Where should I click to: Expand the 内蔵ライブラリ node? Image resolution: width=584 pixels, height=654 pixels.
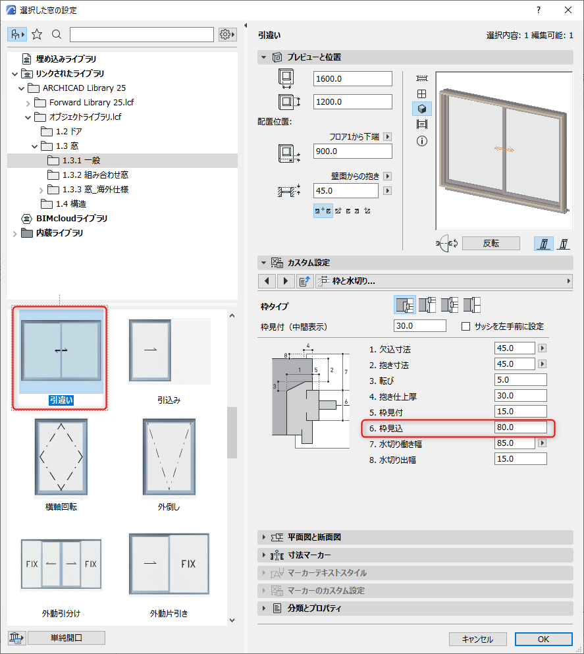click(x=15, y=234)
